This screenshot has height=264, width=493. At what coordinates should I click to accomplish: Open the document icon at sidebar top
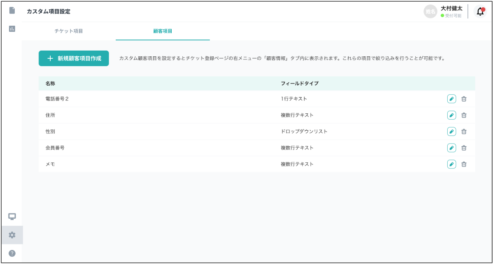coord(12,10)
